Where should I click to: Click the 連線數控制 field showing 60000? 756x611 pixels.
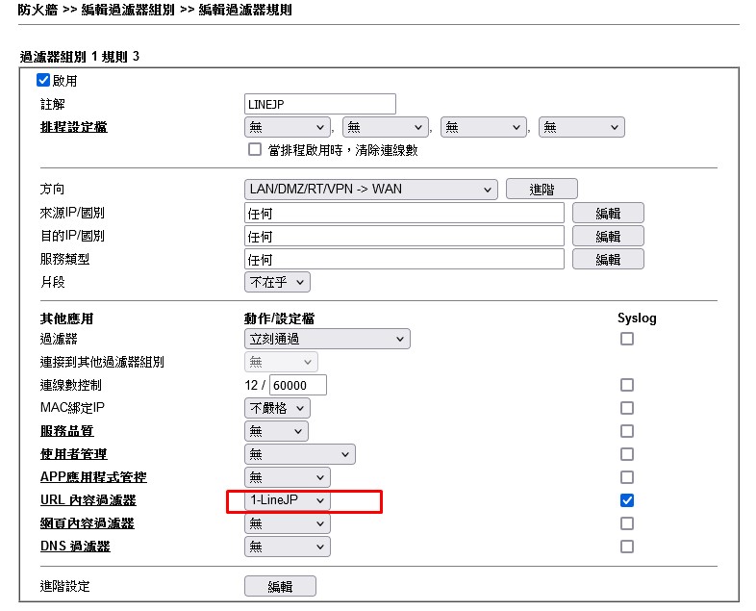pos(297,385)
